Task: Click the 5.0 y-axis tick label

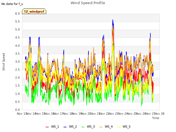Action: 17,30
